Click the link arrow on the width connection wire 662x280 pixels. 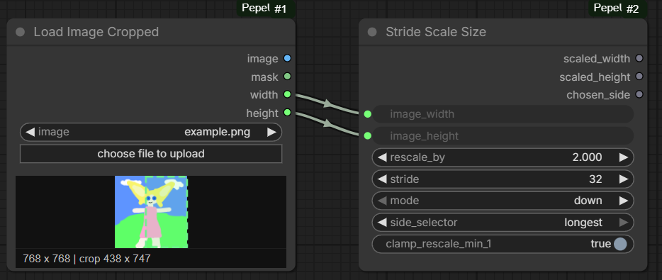point(327,103)
